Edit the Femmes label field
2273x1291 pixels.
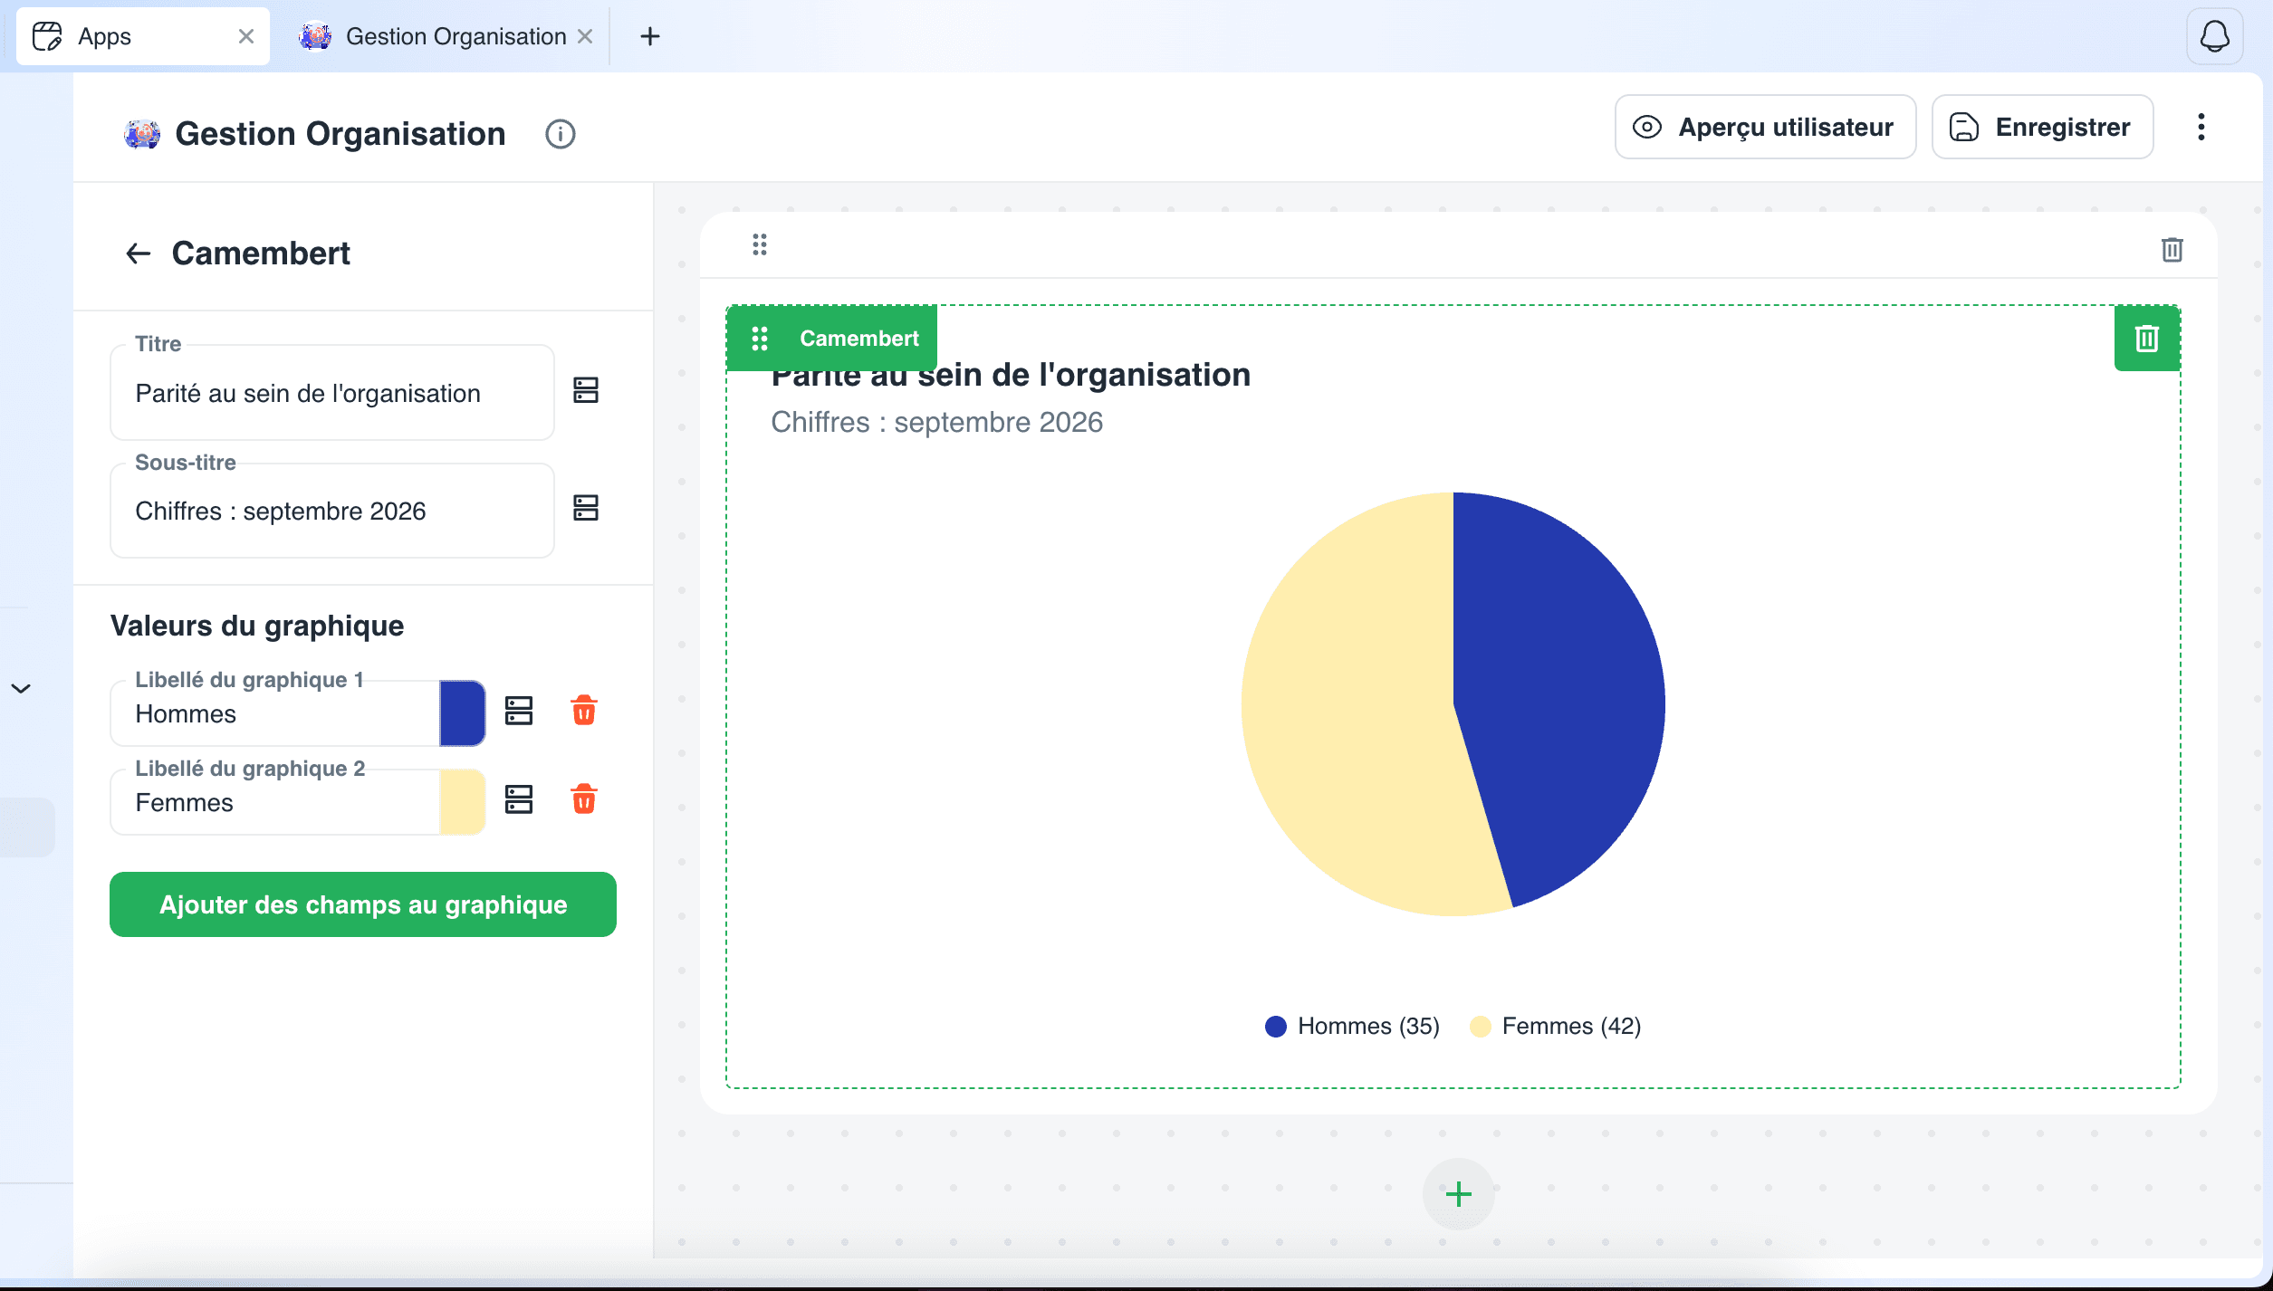(275, 802)
